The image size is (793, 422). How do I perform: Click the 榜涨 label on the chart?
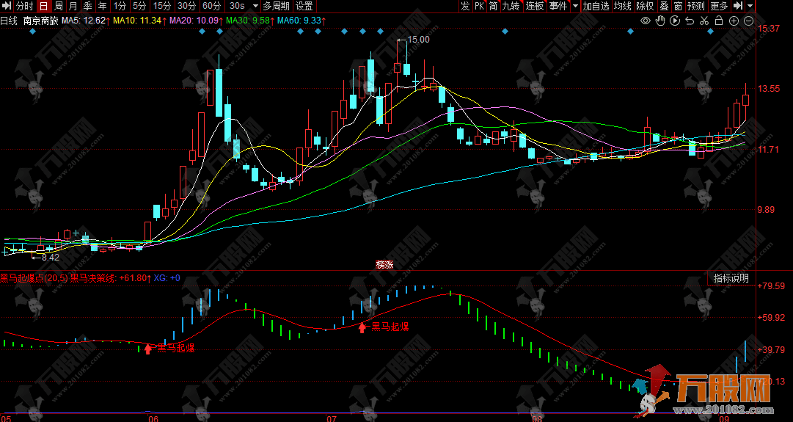point(384,264)
